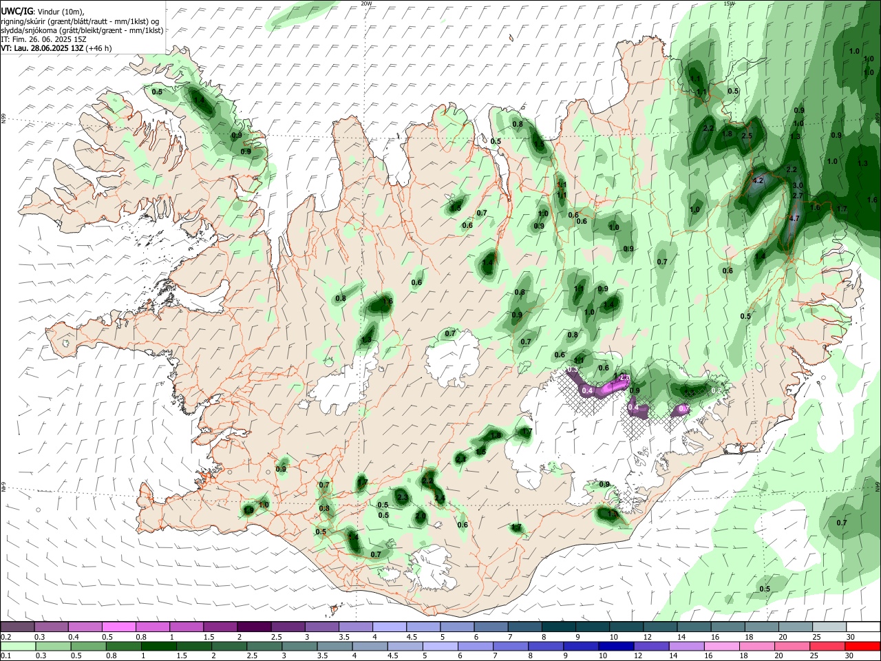This screenshot has width=881, height=661.
Task: Select the light pink 16 mm rain legend swatch
Action: (722, 646)
